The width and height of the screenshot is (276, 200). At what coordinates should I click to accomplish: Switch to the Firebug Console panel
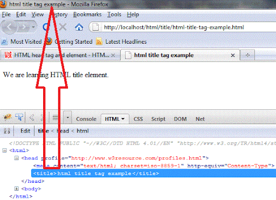[86, 119]
